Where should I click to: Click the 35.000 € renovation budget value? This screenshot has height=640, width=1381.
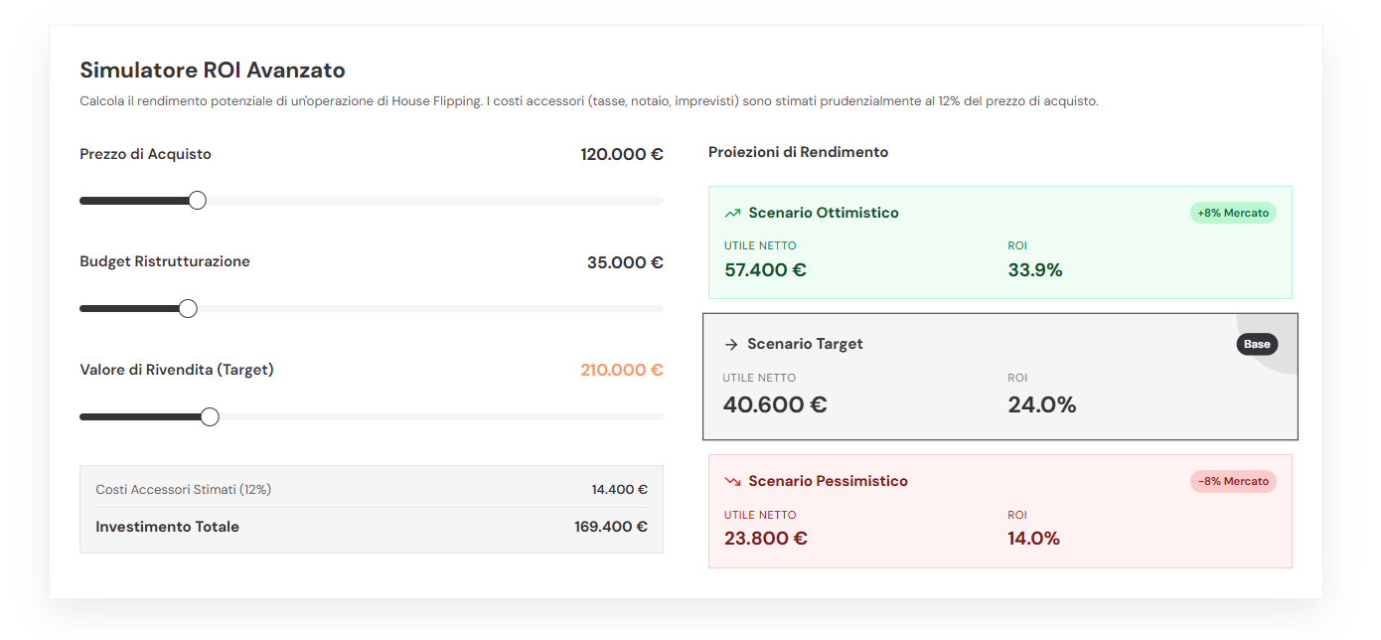tap(625, 262)
